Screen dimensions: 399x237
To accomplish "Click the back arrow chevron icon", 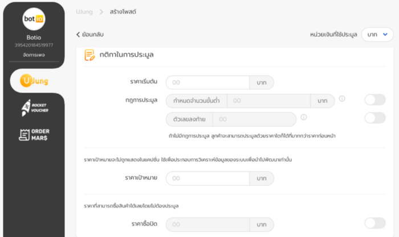I will (x=78, y=35).
